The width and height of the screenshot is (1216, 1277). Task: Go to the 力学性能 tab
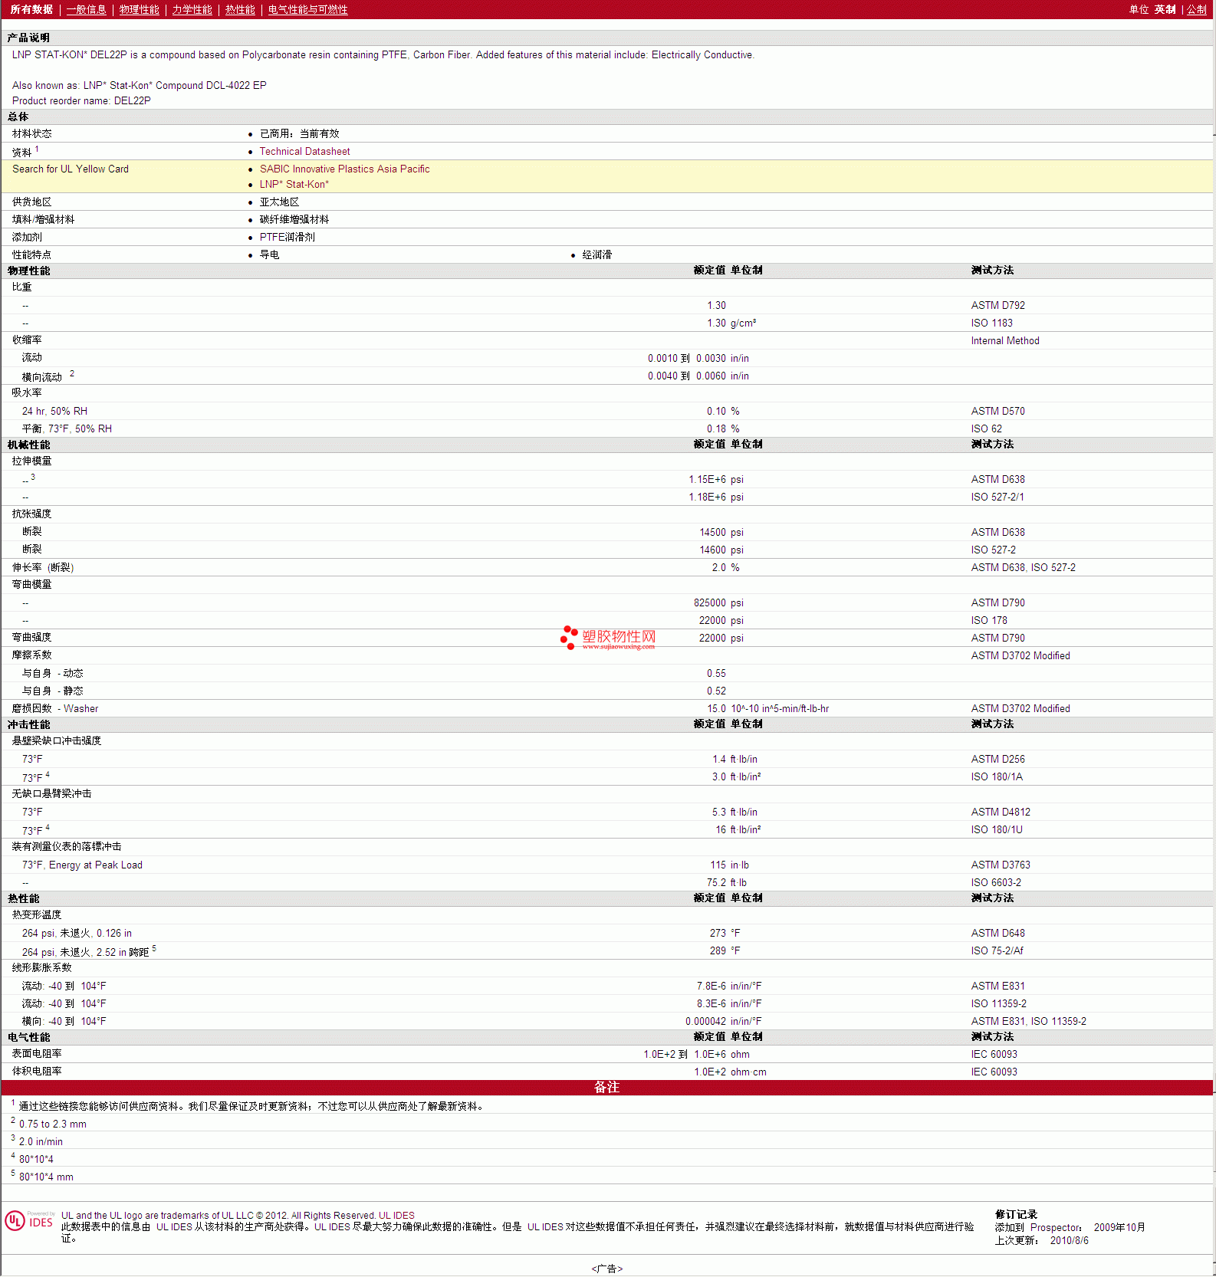tap(192, 10)
